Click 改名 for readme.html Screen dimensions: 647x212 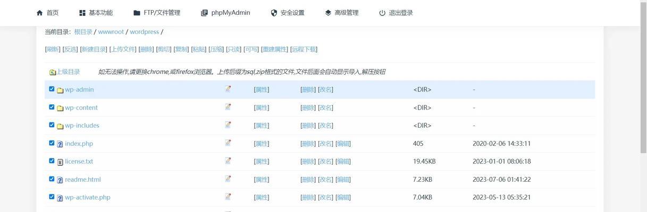(x=325, y=179)
